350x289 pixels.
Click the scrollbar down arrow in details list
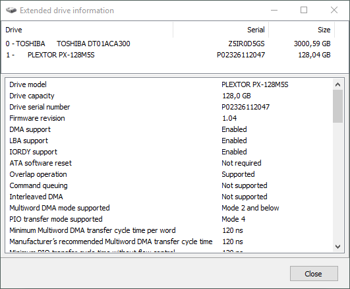click(337, 247)
